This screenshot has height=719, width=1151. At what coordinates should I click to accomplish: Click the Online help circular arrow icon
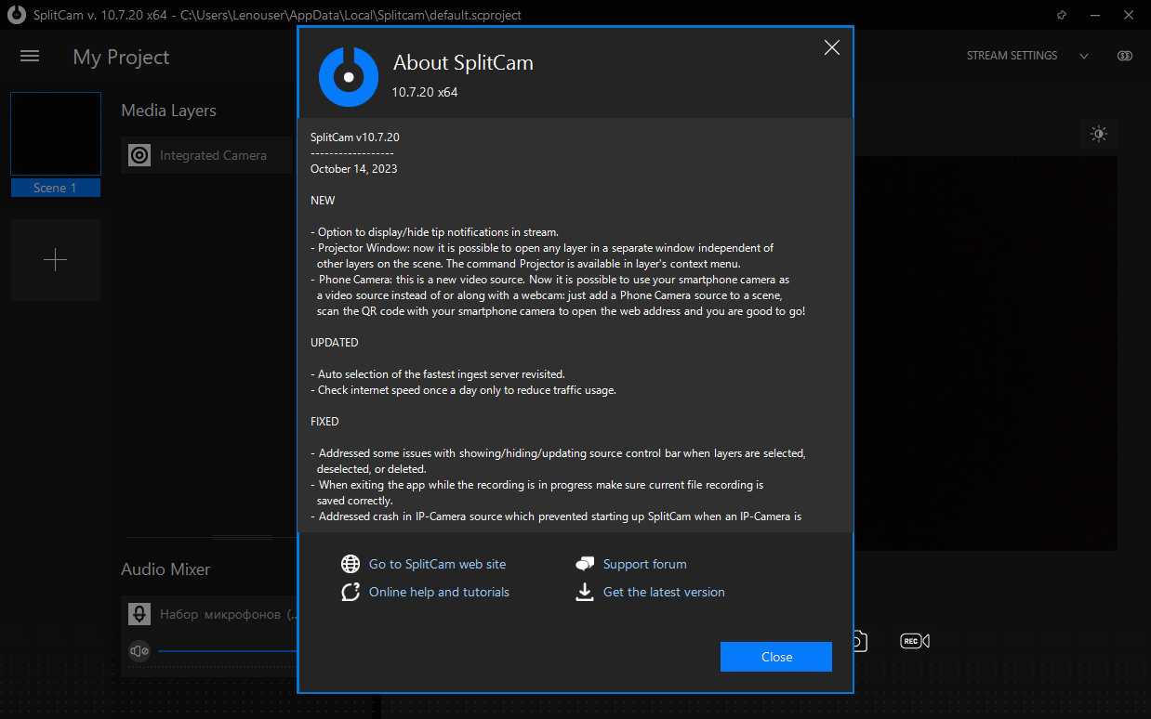[x=351, y=591]
